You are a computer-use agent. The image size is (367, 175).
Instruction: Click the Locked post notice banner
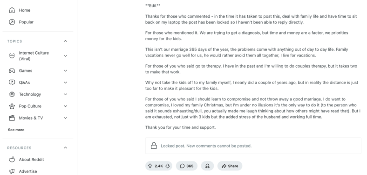[253, 146]
